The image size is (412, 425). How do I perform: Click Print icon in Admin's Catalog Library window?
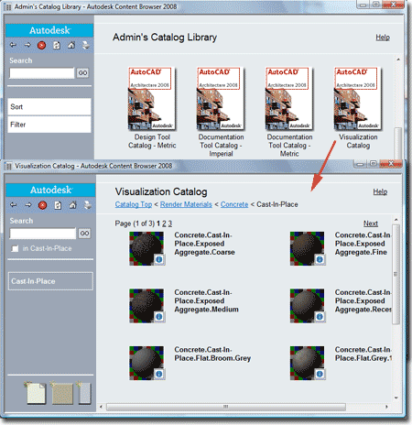86,45
